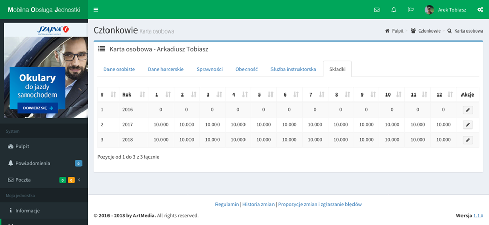Sort table by month 12 column
This screenshot has width=489, height=225.
click(x=443, y=94)
